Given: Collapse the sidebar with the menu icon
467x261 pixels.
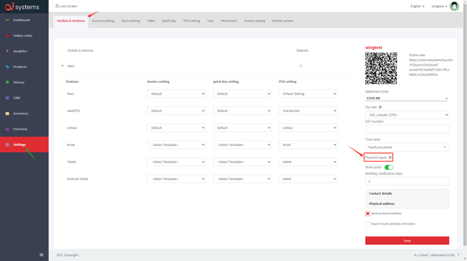Looking at the screenshot, I should pos(41,255).
